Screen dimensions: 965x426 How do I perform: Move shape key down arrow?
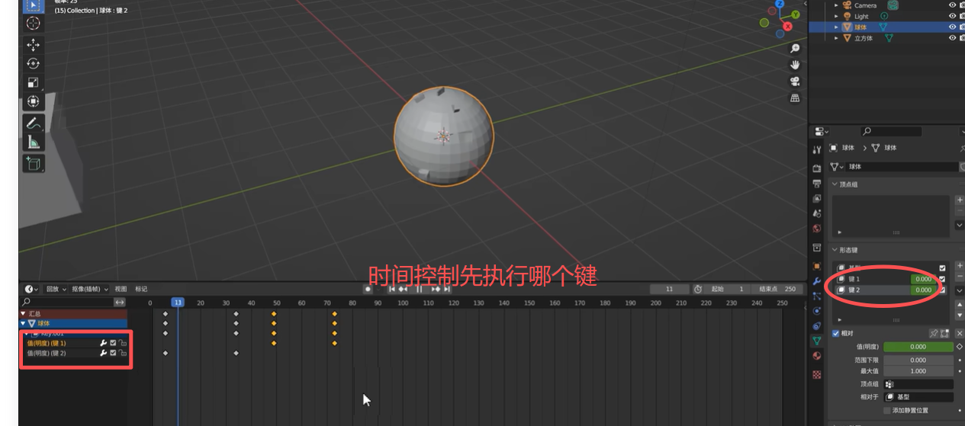[960, 315]
